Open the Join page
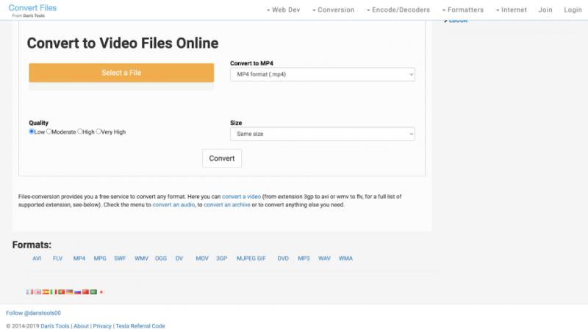The height and width of the screenshot is (332, 588). [545, 10]
